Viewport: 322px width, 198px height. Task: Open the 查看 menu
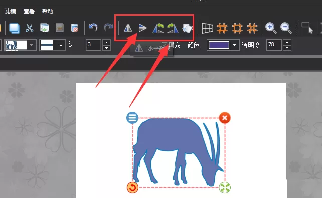pyautogui.click(x=29, y=11)
